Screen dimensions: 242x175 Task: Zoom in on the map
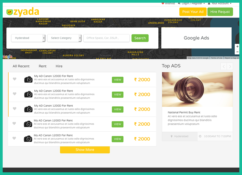tap(237, 47)
